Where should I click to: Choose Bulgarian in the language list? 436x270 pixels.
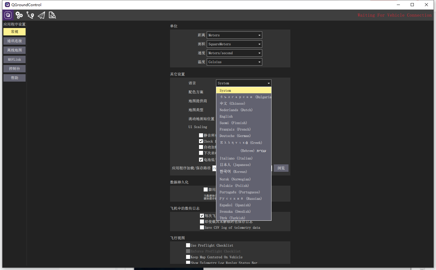click(244, 97)
